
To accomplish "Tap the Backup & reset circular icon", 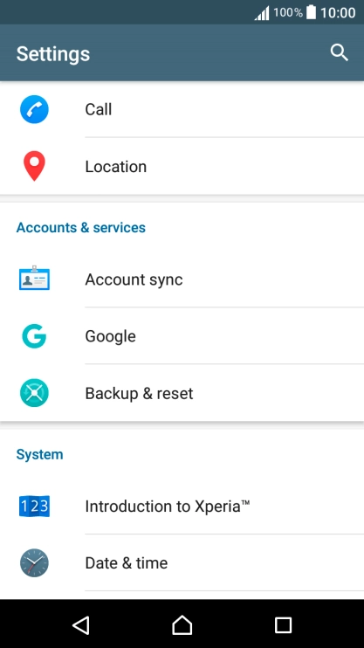I will (34, 393).
